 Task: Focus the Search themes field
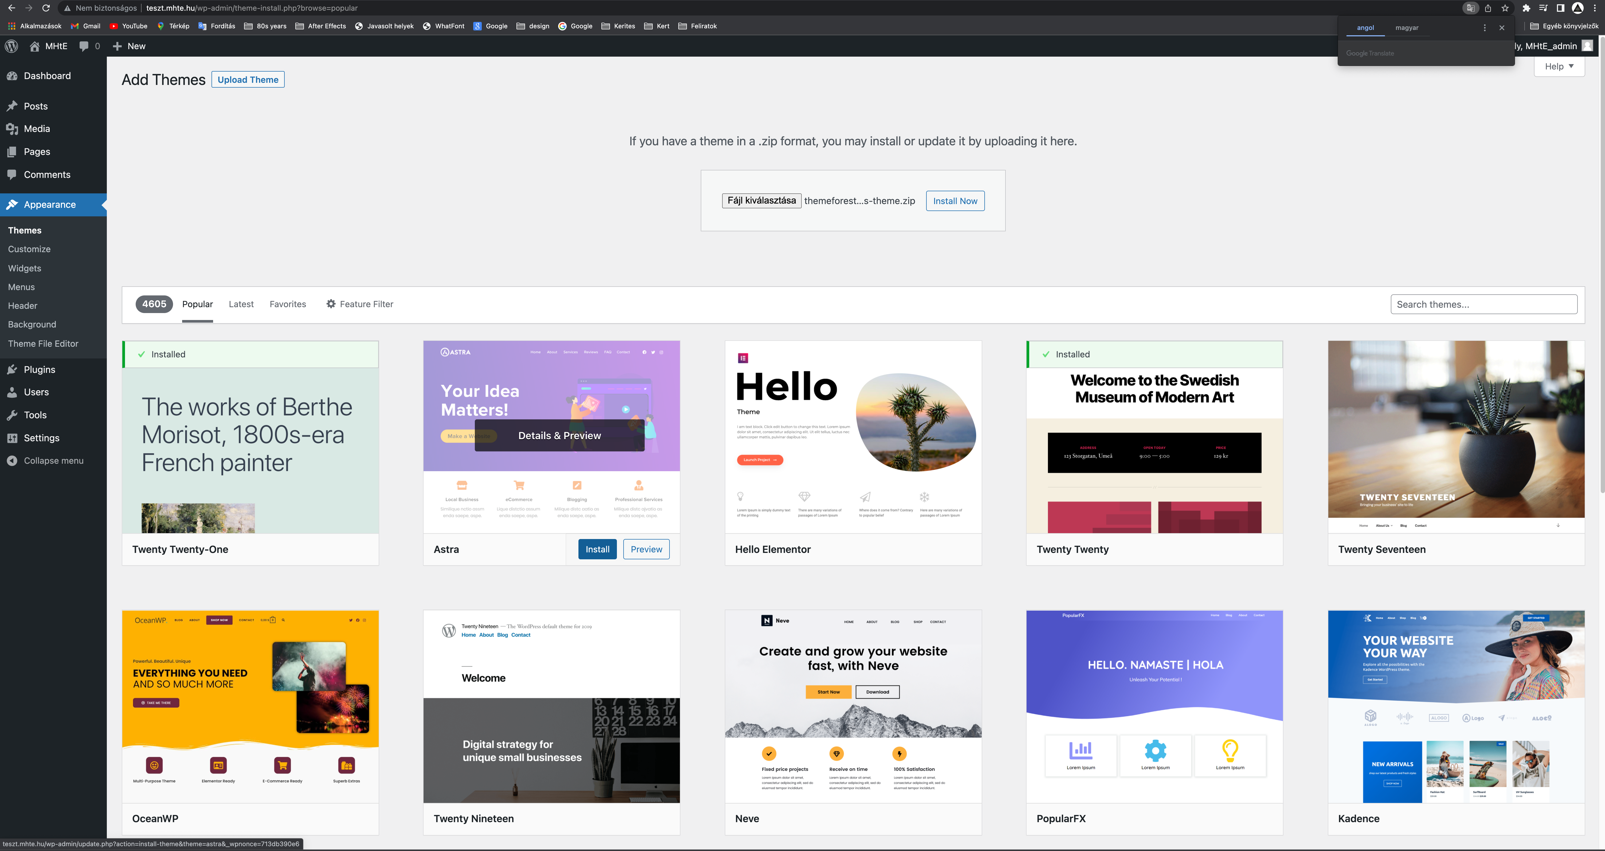pyautogui.click(x=1483, y=305)
